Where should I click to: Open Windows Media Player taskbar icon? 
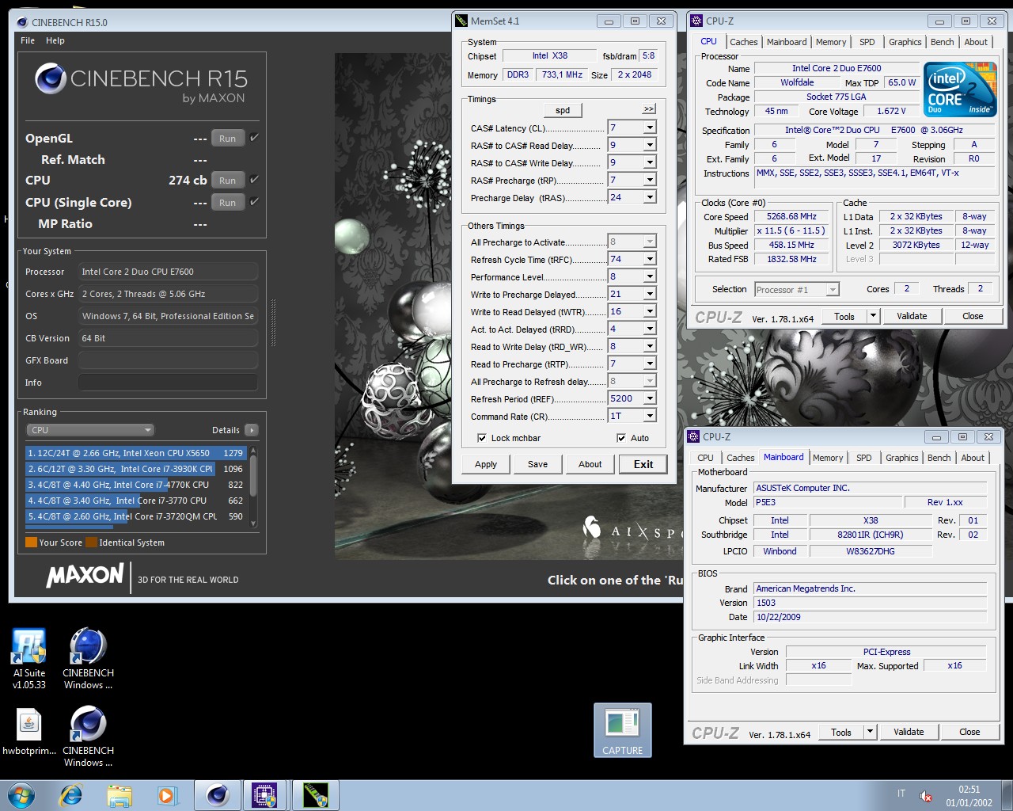pos(166,795)
